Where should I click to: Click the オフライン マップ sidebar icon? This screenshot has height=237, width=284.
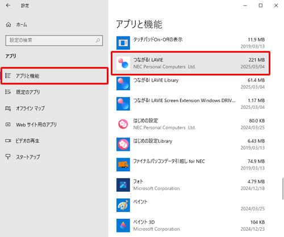point(8,108)
